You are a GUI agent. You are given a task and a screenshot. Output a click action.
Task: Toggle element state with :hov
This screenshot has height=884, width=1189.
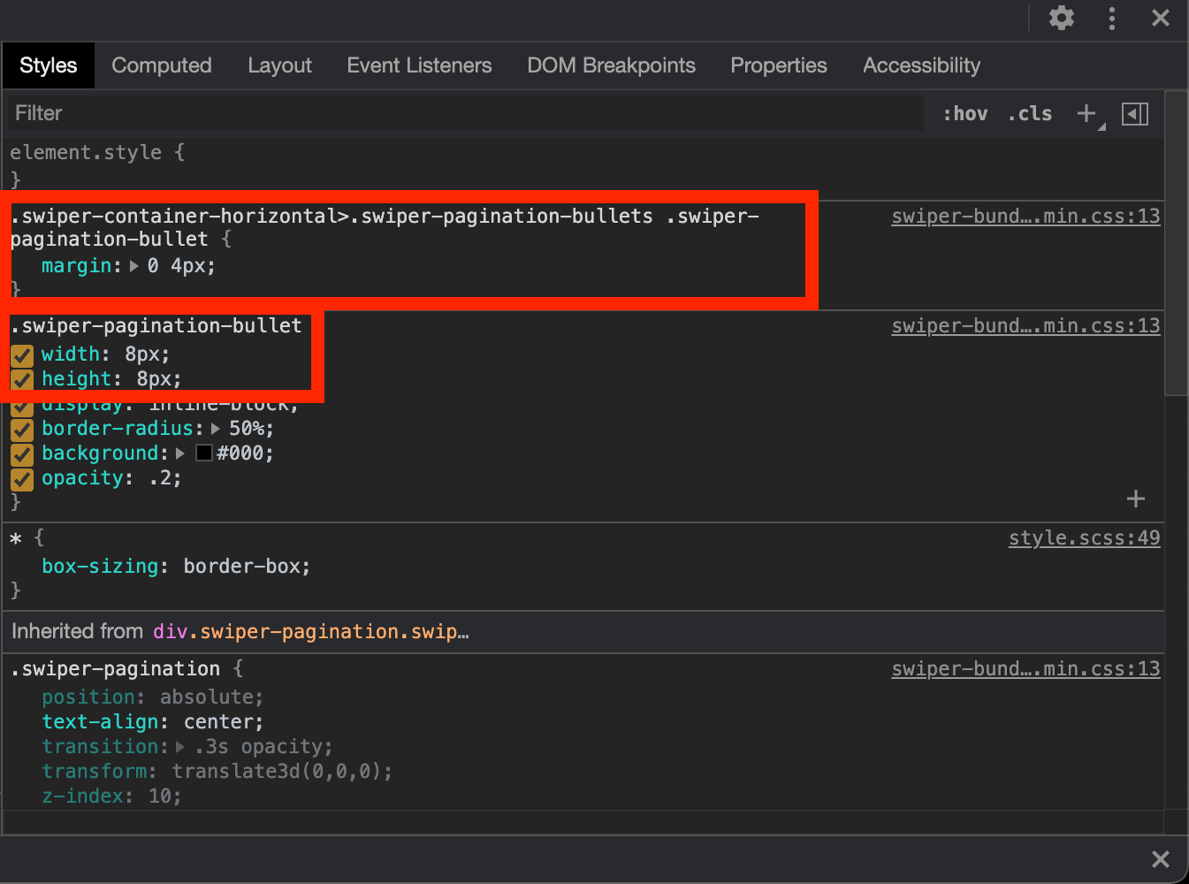point(965,113)
